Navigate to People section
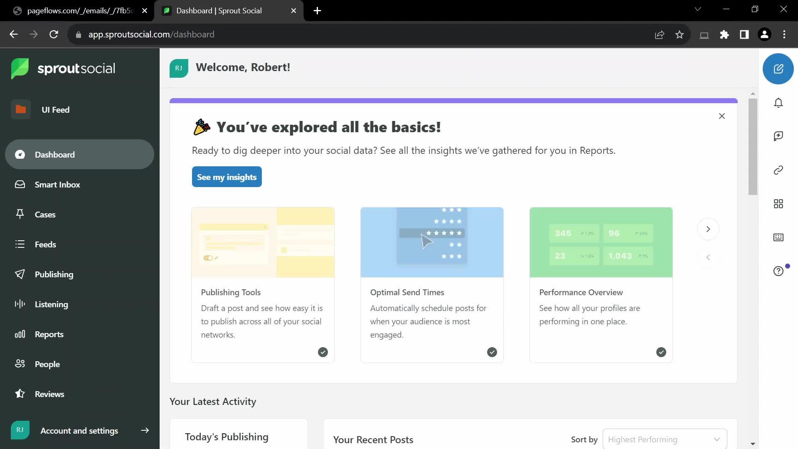798x449 pixels. pyautogui.click(x=47, y=364)
